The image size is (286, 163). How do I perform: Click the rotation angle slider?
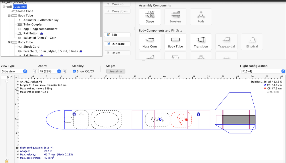pos(7,81)
